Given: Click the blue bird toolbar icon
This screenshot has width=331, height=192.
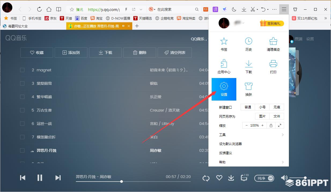Looking at the screenshot, I should coord(225,9).
